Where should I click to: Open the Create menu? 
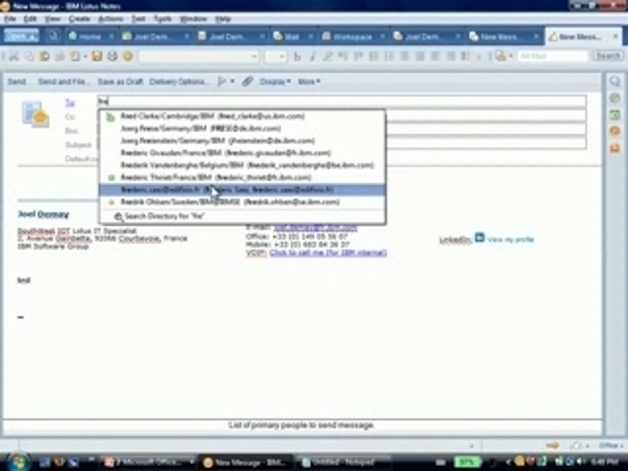(x=79, y=19)
